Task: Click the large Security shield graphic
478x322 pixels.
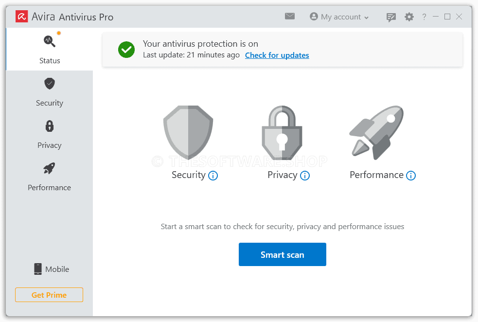Action: point(188,132)
